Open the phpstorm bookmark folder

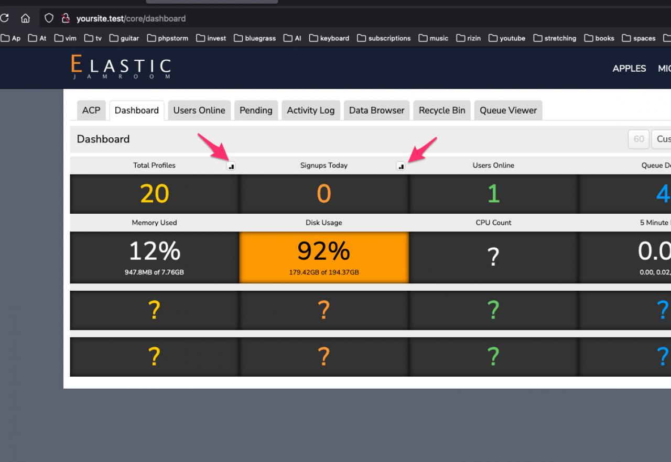pyautogui.click(x=168, y=38)
